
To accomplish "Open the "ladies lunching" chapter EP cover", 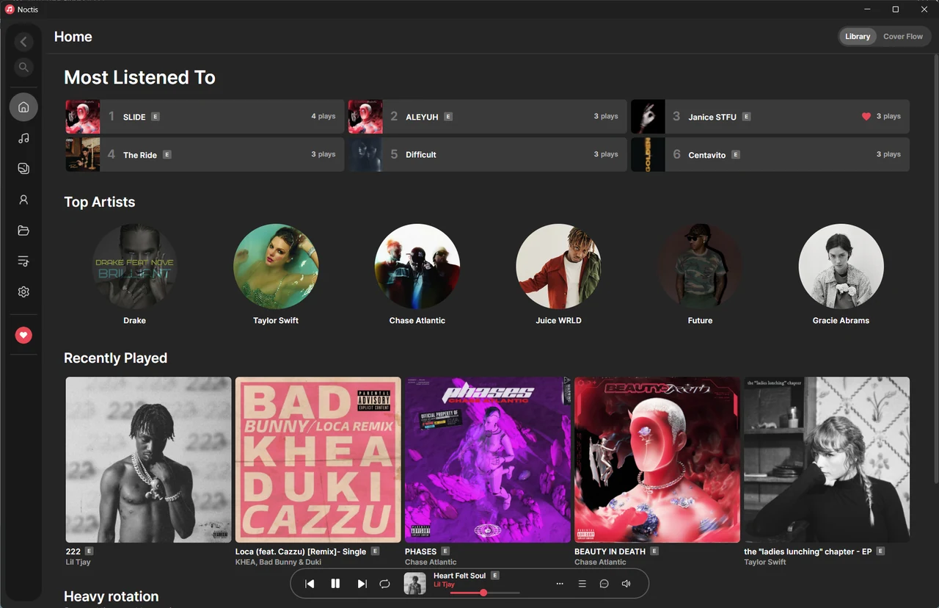I will pos(827,460).
